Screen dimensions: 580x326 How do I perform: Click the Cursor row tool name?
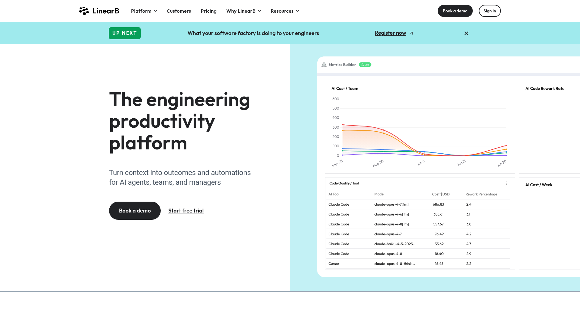(334, 264)
